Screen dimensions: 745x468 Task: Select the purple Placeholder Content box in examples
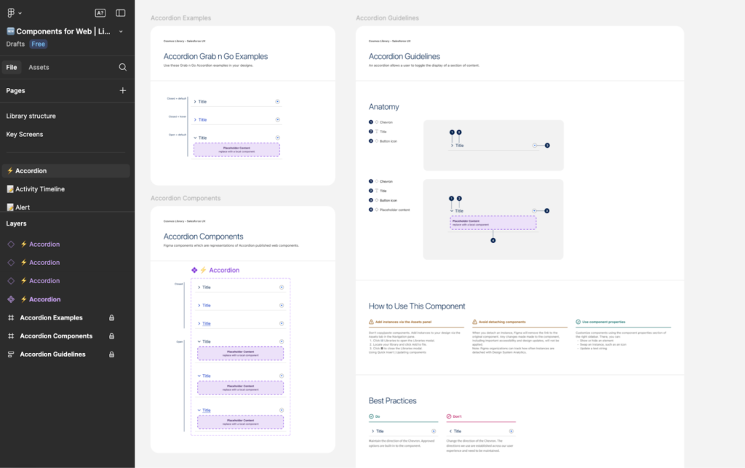[x=236, y=149]
